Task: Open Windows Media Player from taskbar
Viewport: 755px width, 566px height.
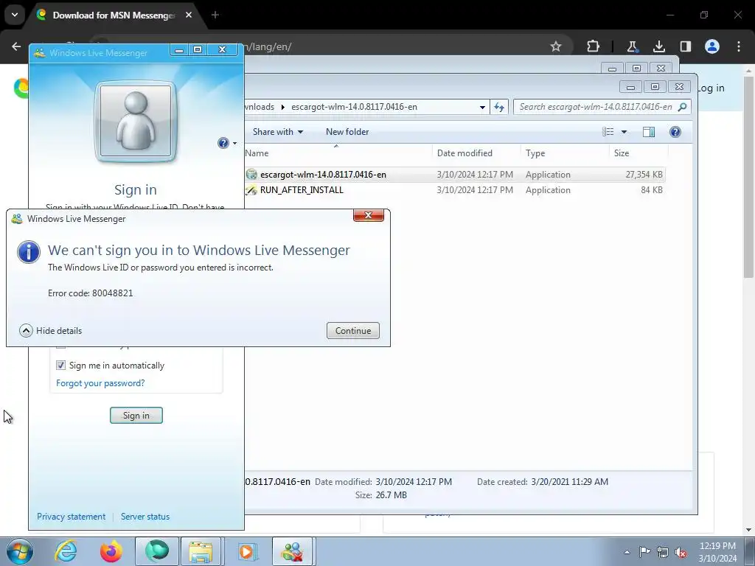Action: coord(246,551)
